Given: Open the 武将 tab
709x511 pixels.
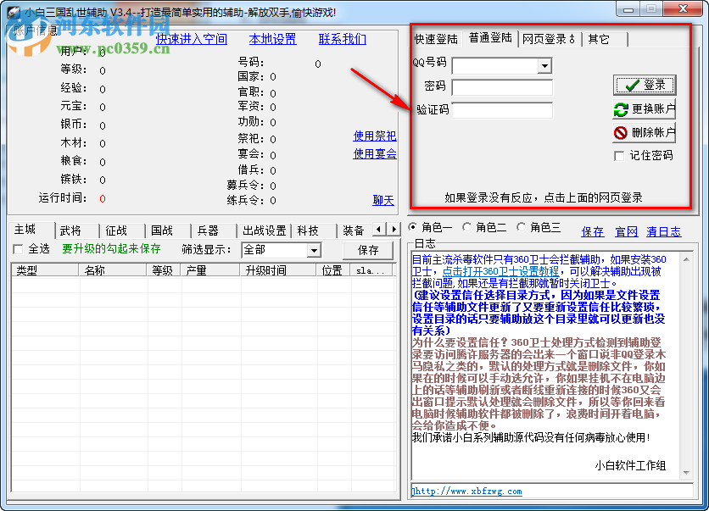Looking at the screenshot, I should (x=77, y=231).
